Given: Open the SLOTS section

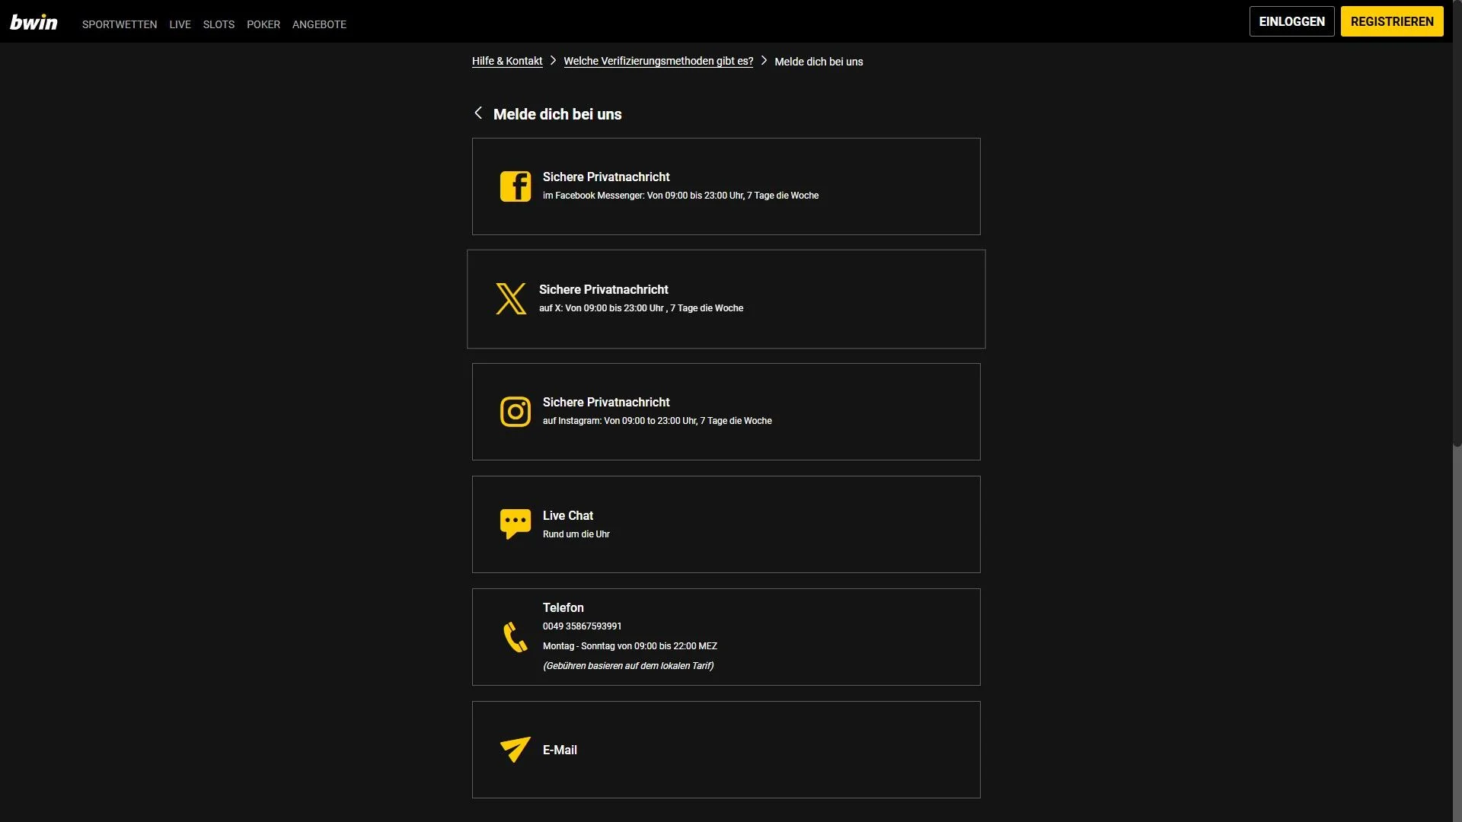Looking at the screenshot, I should pos(219,24).
